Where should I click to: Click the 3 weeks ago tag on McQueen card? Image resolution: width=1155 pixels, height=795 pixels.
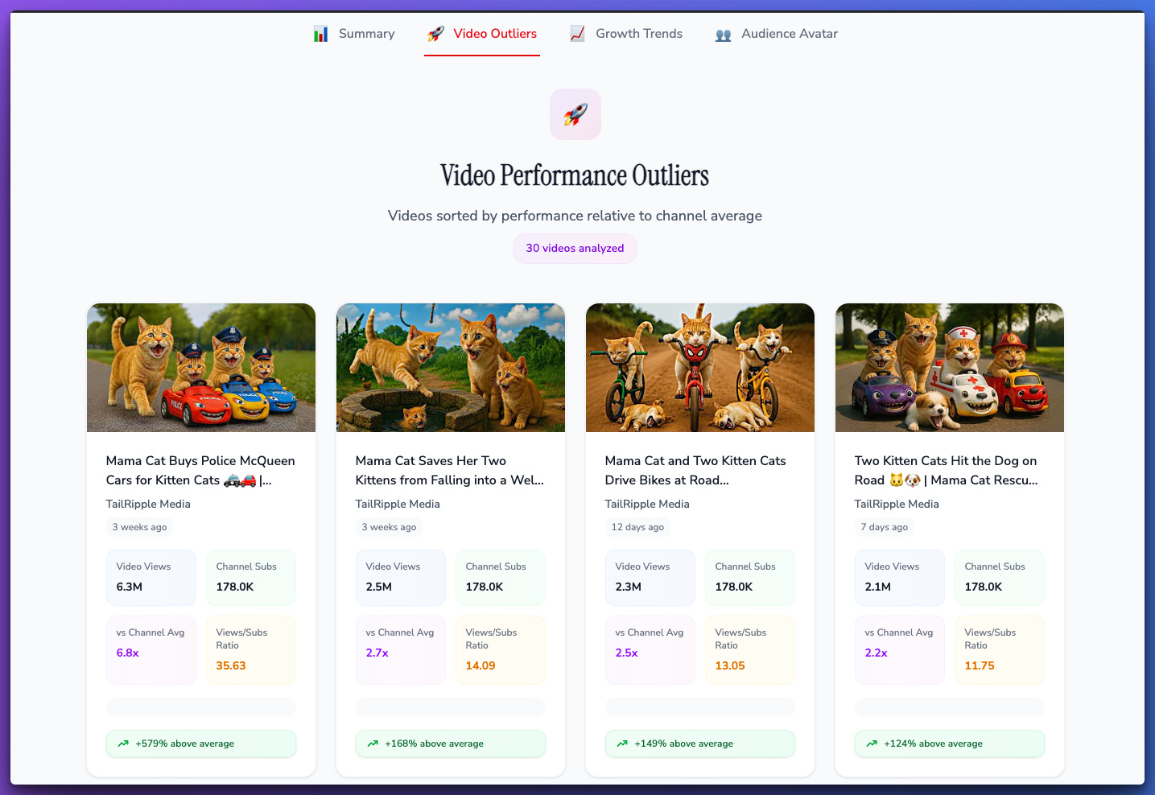(140, 527)
